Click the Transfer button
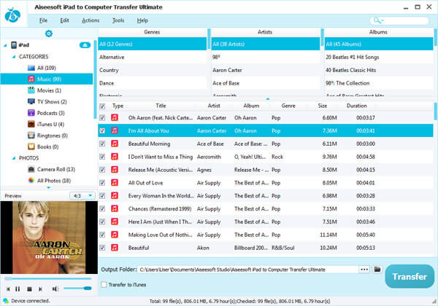Screen dimensions: 438x306 click(x=410, y=276)
